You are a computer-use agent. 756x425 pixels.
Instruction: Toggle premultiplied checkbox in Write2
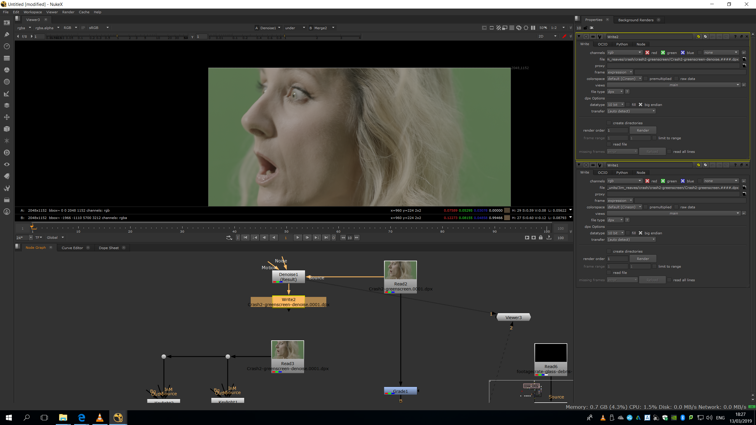pyautogui.click(x=646, y=79)
